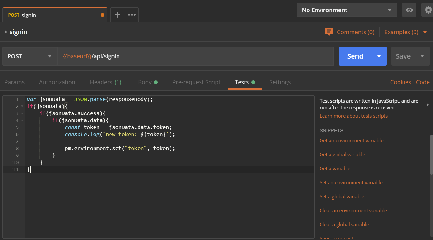
Task: Open Learn more about tests scripts link
Action: pyautogui.click(x=353, y=116)
